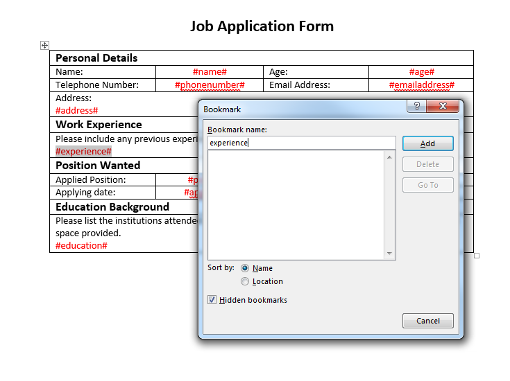Click the bookmark list scroll up arrow
The height and width of the screenshot is (381, 510).
pos(389,157)
